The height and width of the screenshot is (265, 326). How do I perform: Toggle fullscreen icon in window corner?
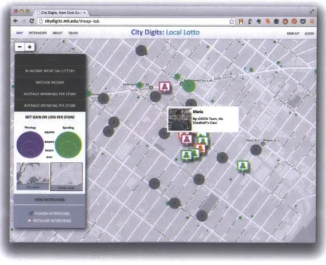tap(312, 12)
